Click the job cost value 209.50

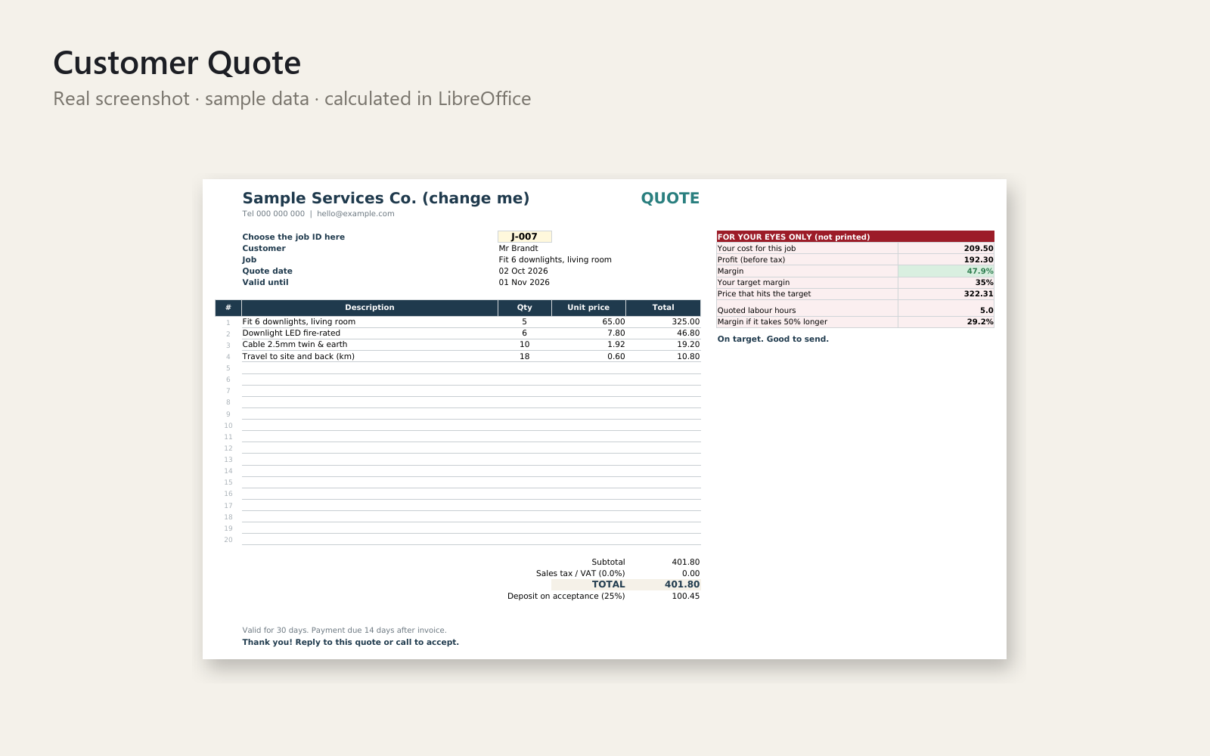point(979,248)
